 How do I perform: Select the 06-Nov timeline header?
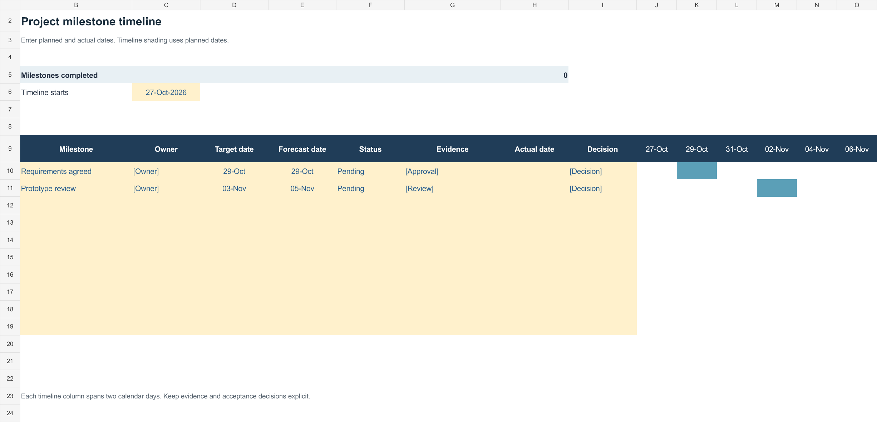(x=857, y=149)
